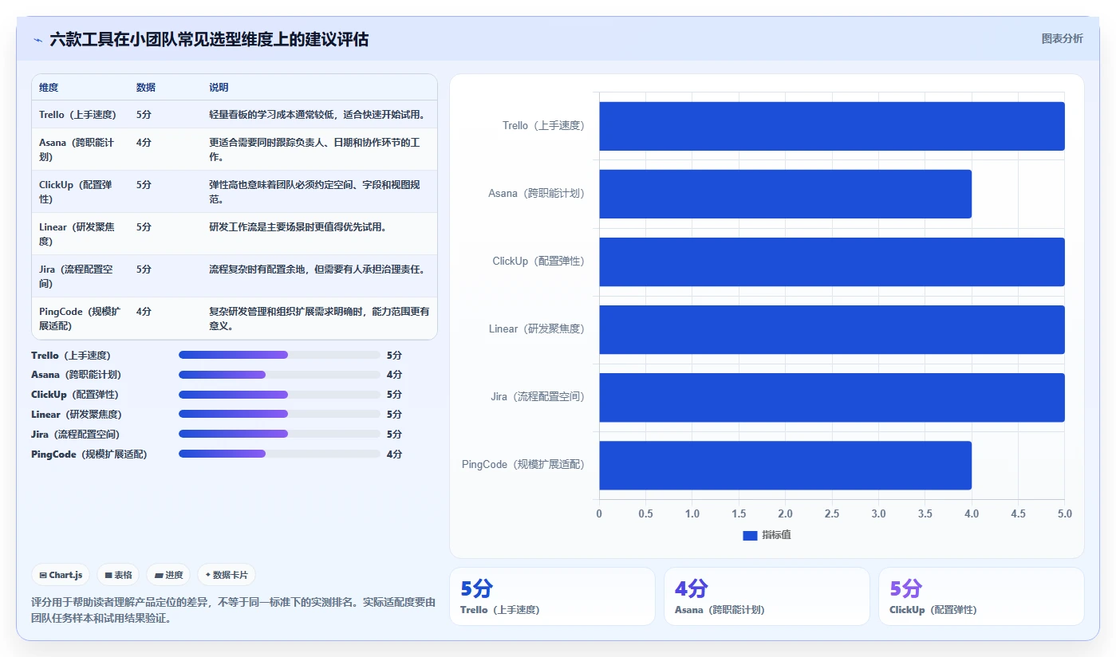This screenshot has width=1116, height=657.
Task: Click the description starting 复杂研发管理和组织扩展
Action: click(x=319, y=319)
